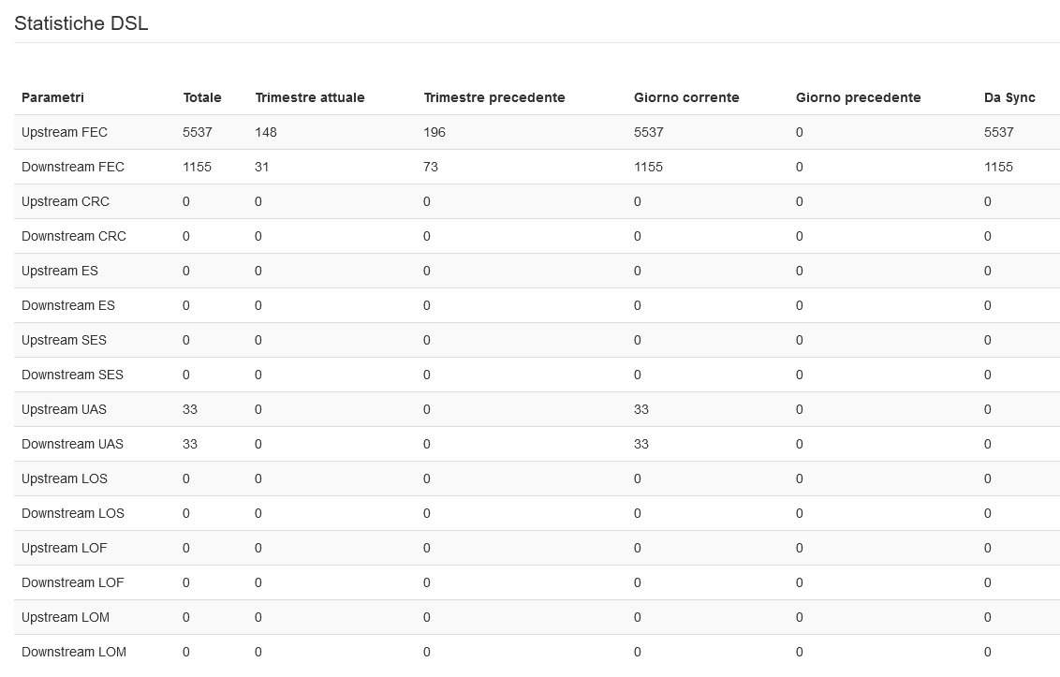Select the Trimestre precedente column header
The image size is (1060, 677).
(x=494, y=97)
